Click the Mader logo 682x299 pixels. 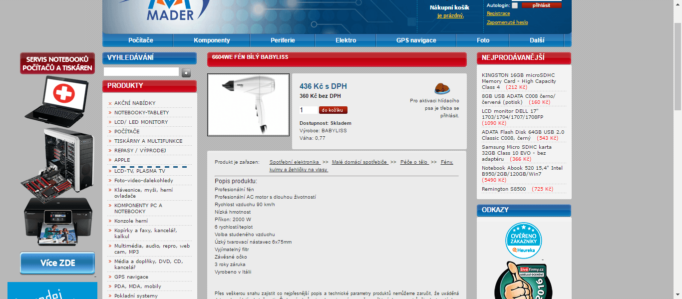(x=170, y=10)
